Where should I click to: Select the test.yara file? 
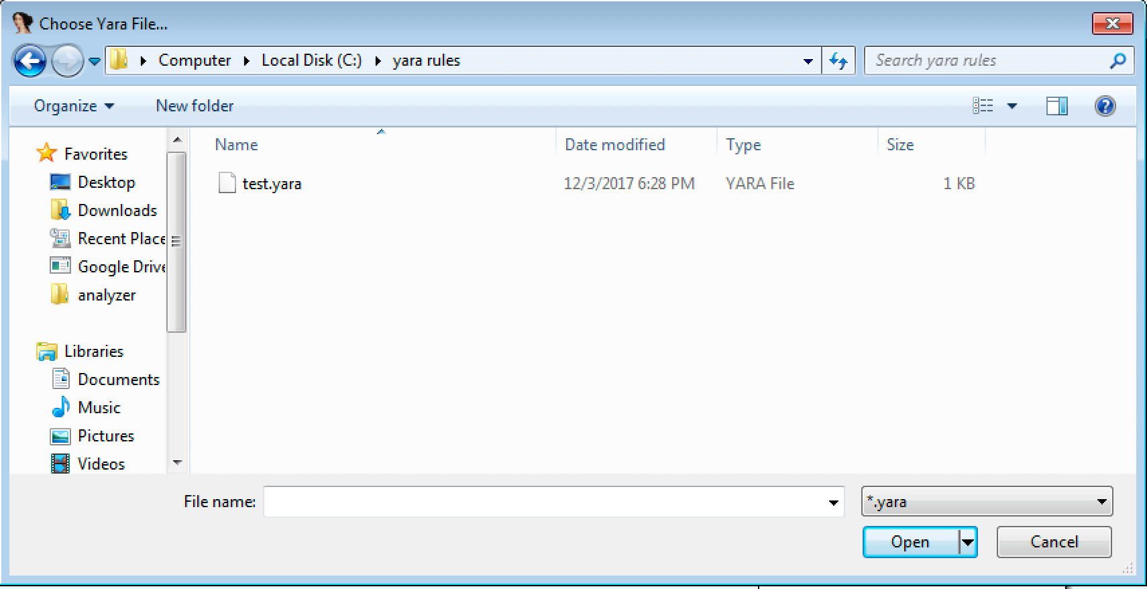[272, 184]
